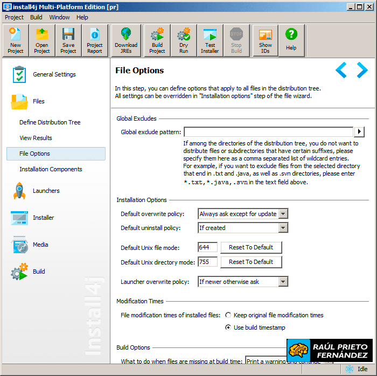Click the New Project toolbar icon
The height and width of the screenshot is (376, 377).
16,40
